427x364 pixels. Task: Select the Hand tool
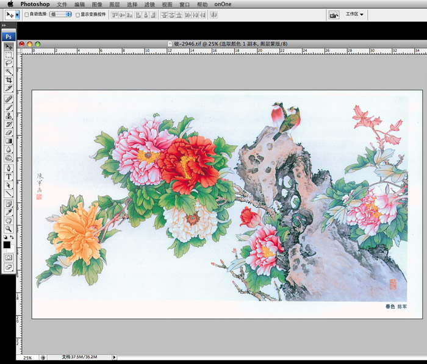tap(9, 221)
